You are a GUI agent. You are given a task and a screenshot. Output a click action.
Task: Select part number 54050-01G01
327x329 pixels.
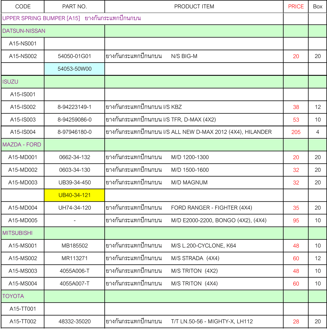(74, 56)
